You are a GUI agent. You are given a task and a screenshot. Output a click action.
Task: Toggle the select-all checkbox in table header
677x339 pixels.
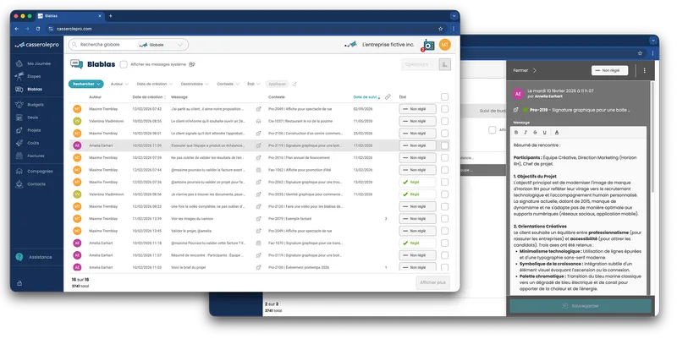point(445,97)
